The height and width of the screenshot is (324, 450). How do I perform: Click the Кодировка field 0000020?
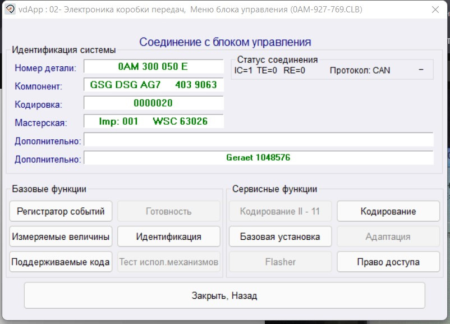[x=154, y=103]
